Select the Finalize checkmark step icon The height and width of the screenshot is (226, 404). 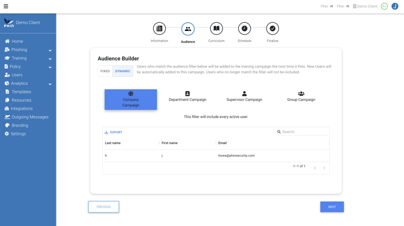coord(272,29)
